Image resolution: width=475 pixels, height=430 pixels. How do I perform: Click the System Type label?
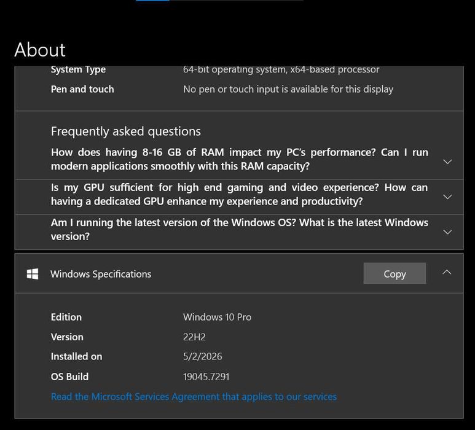click(x=78, y=69)
